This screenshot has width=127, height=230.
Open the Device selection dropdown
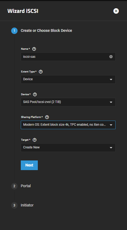tap(68, 102)
